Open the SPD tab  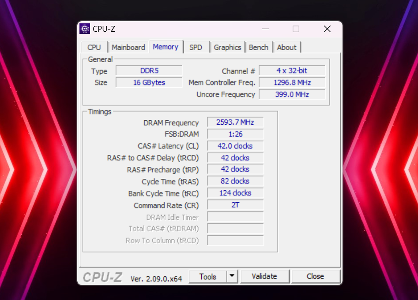coord(196,47)
